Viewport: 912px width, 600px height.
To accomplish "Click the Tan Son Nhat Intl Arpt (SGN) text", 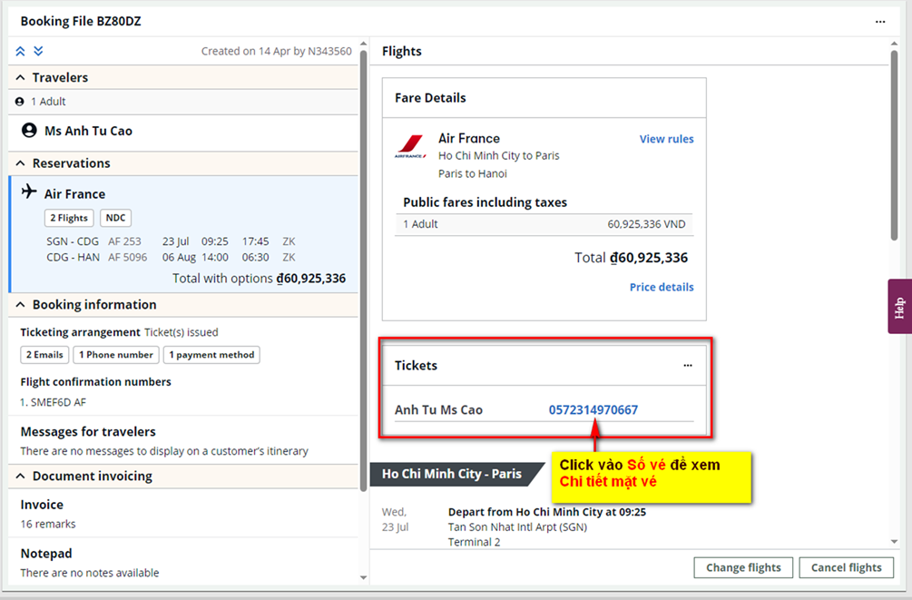I will pyautogui.click(x=517, y=527).
